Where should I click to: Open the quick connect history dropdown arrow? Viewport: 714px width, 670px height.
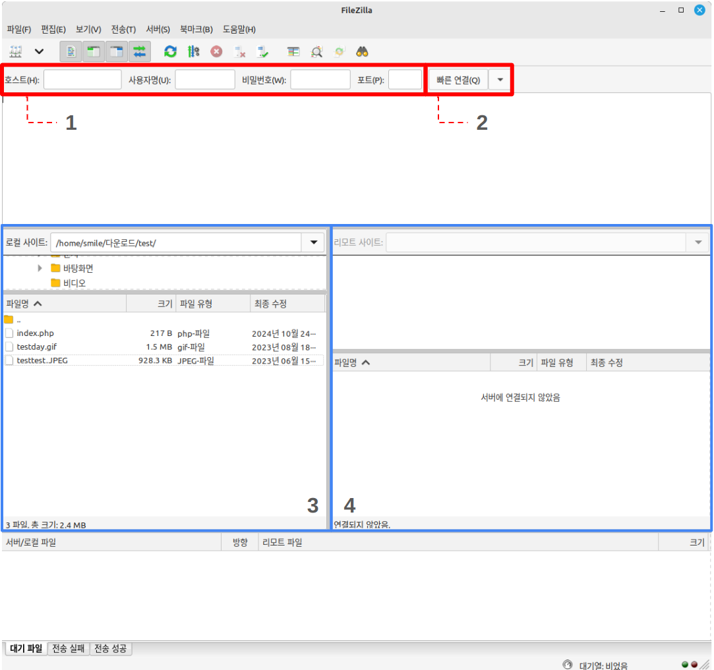click(x=500, y=80)
